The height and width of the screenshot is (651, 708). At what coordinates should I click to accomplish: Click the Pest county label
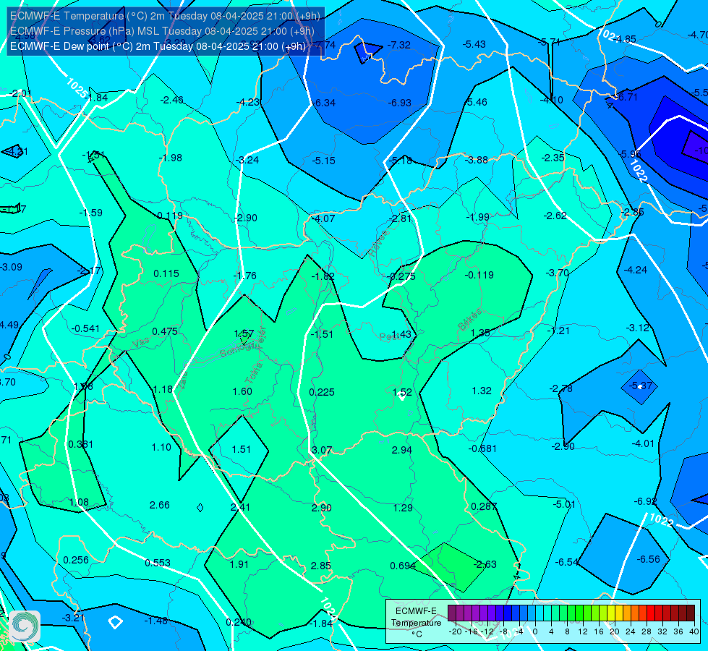pyautogui.click(x=388, y=336)
